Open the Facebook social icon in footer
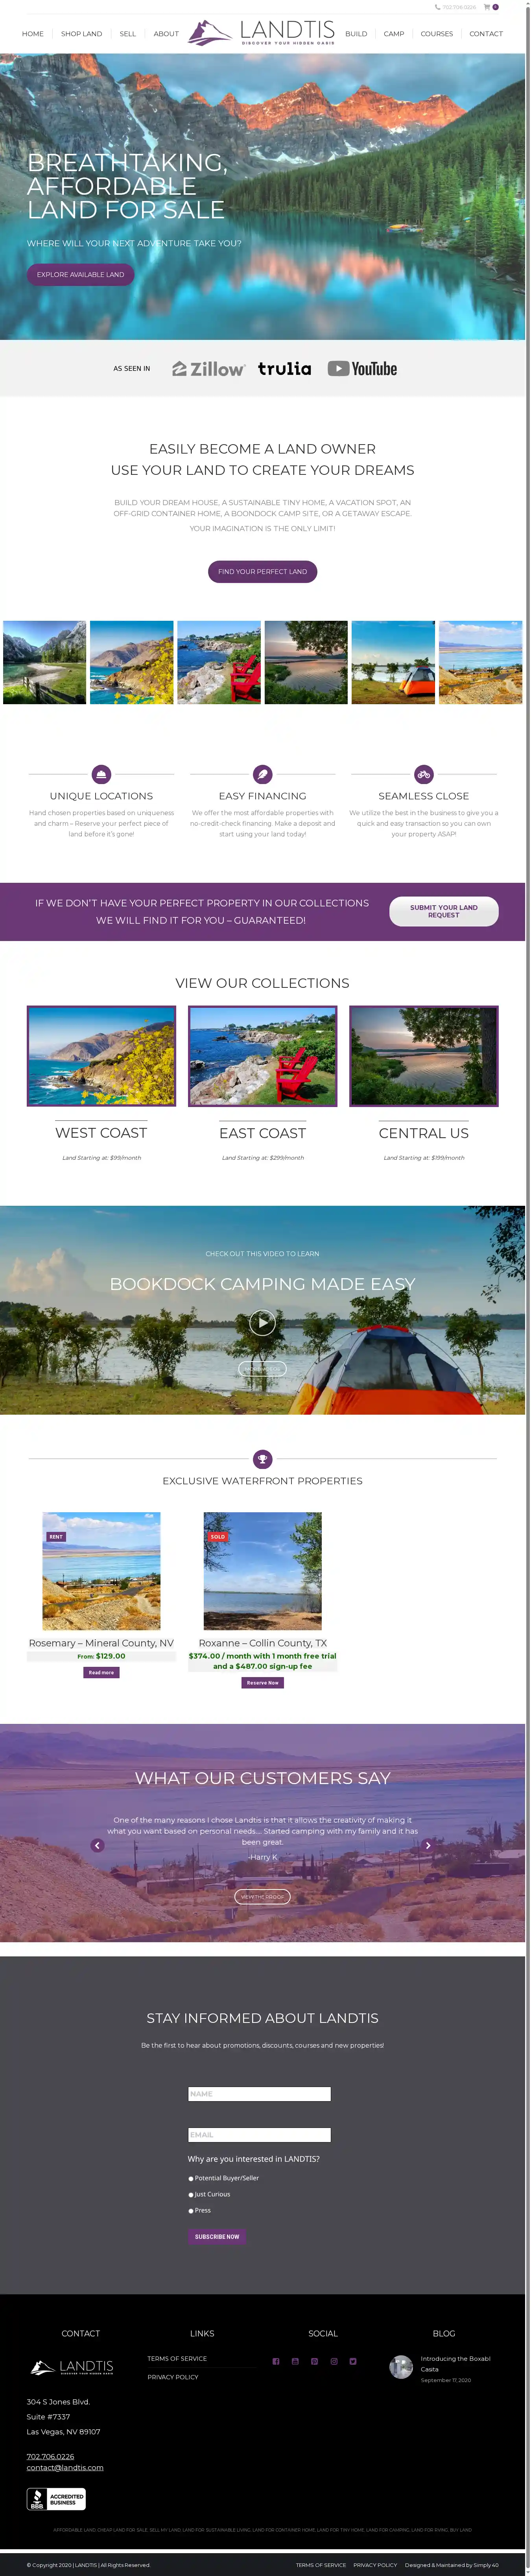Viewport: 531px width, 2576px height. [x=276, y=2360]
